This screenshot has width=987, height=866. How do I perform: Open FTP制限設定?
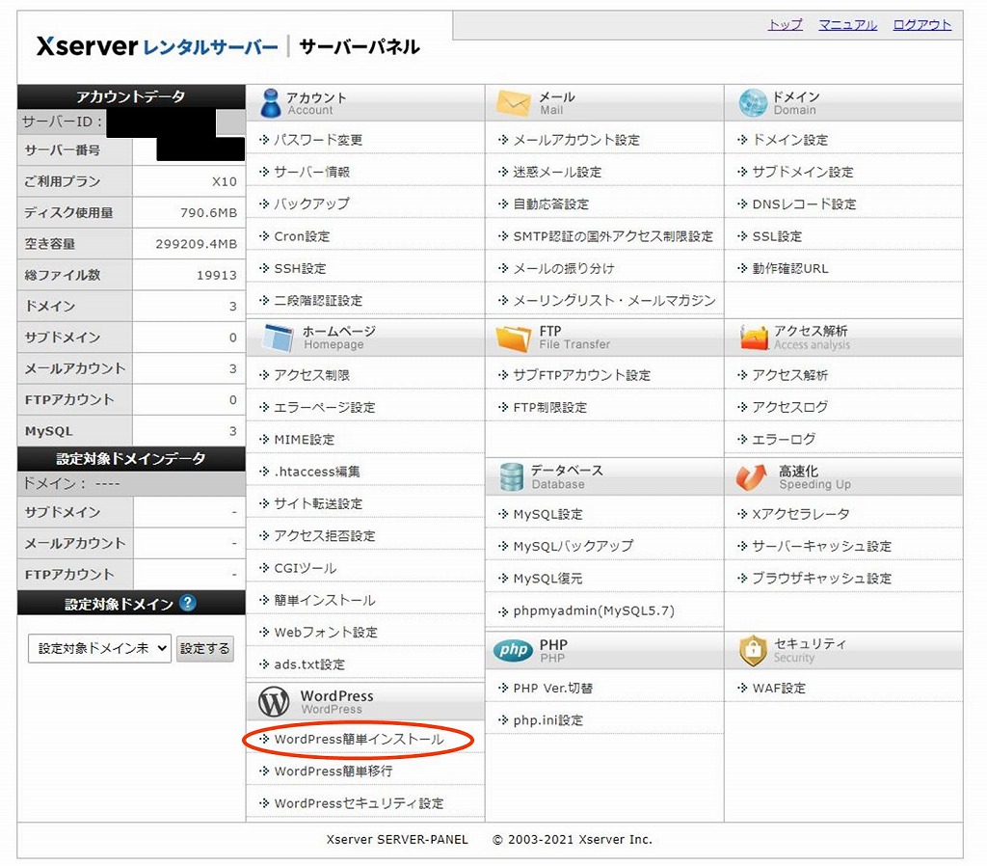click(x=549, y=408)
